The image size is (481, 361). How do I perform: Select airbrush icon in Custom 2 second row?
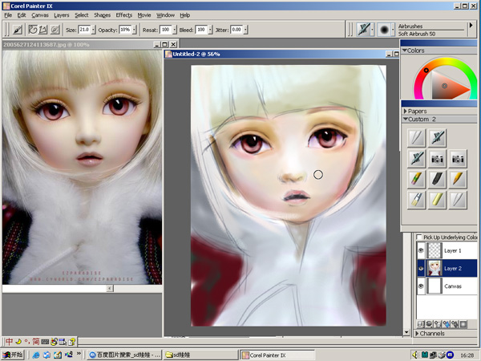(x=416, y=158)
